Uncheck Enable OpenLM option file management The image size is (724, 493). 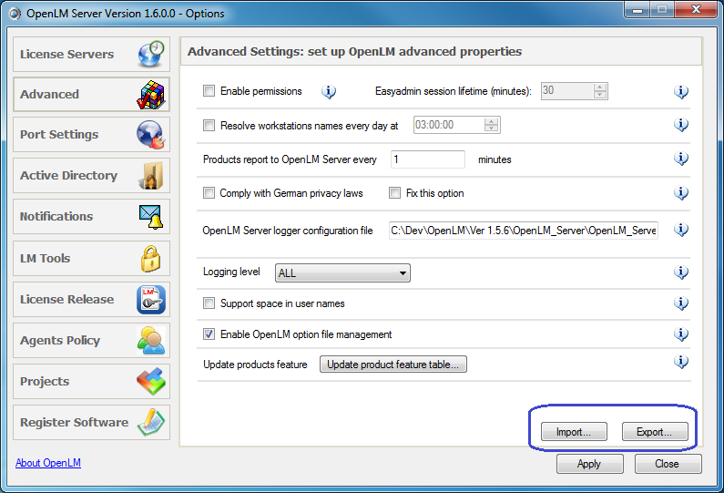coord(209,334)
